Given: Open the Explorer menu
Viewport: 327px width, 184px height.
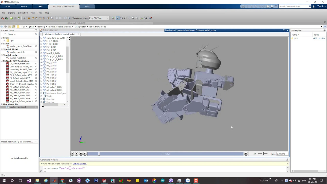Looking at the screenshot, I should point(11,13).
